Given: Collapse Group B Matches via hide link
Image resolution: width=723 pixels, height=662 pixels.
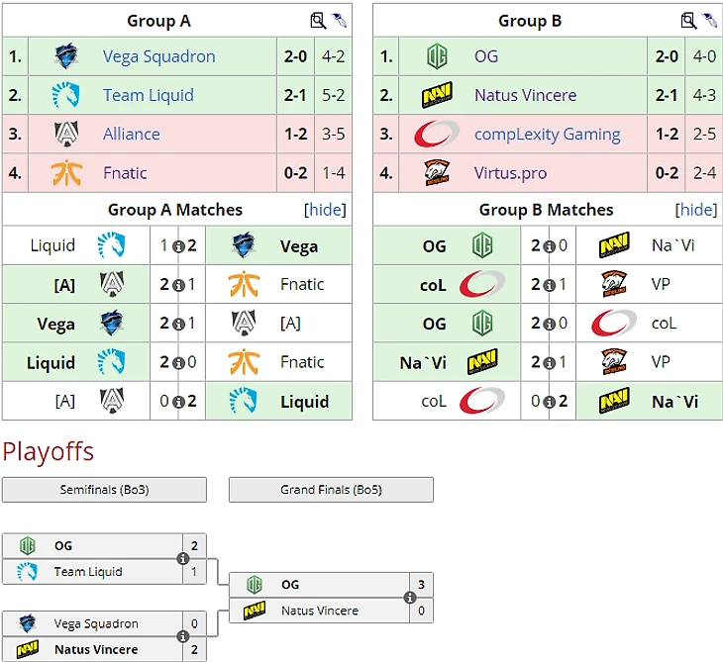Looking at the screenshot, I should pyautogui.click(x=695, y=210).
